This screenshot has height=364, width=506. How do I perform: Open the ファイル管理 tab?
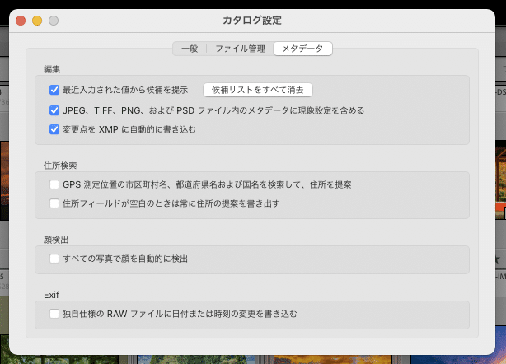coord(240,49)
